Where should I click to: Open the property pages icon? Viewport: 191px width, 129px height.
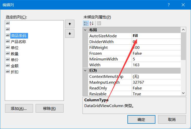coord(99,23)
